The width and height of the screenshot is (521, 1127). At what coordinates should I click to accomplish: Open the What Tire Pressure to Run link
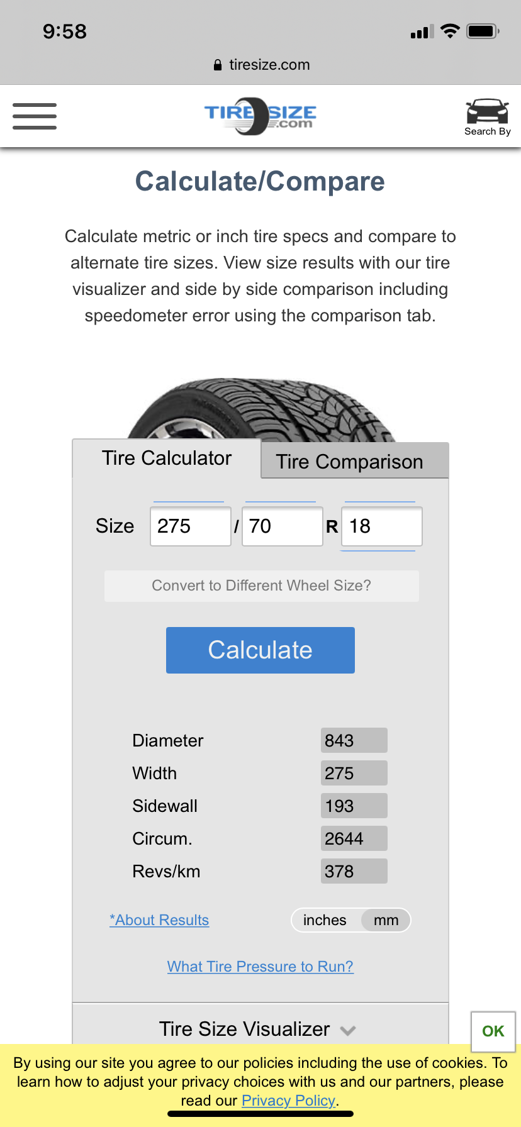pyautogui.click(x=260, y=967)
